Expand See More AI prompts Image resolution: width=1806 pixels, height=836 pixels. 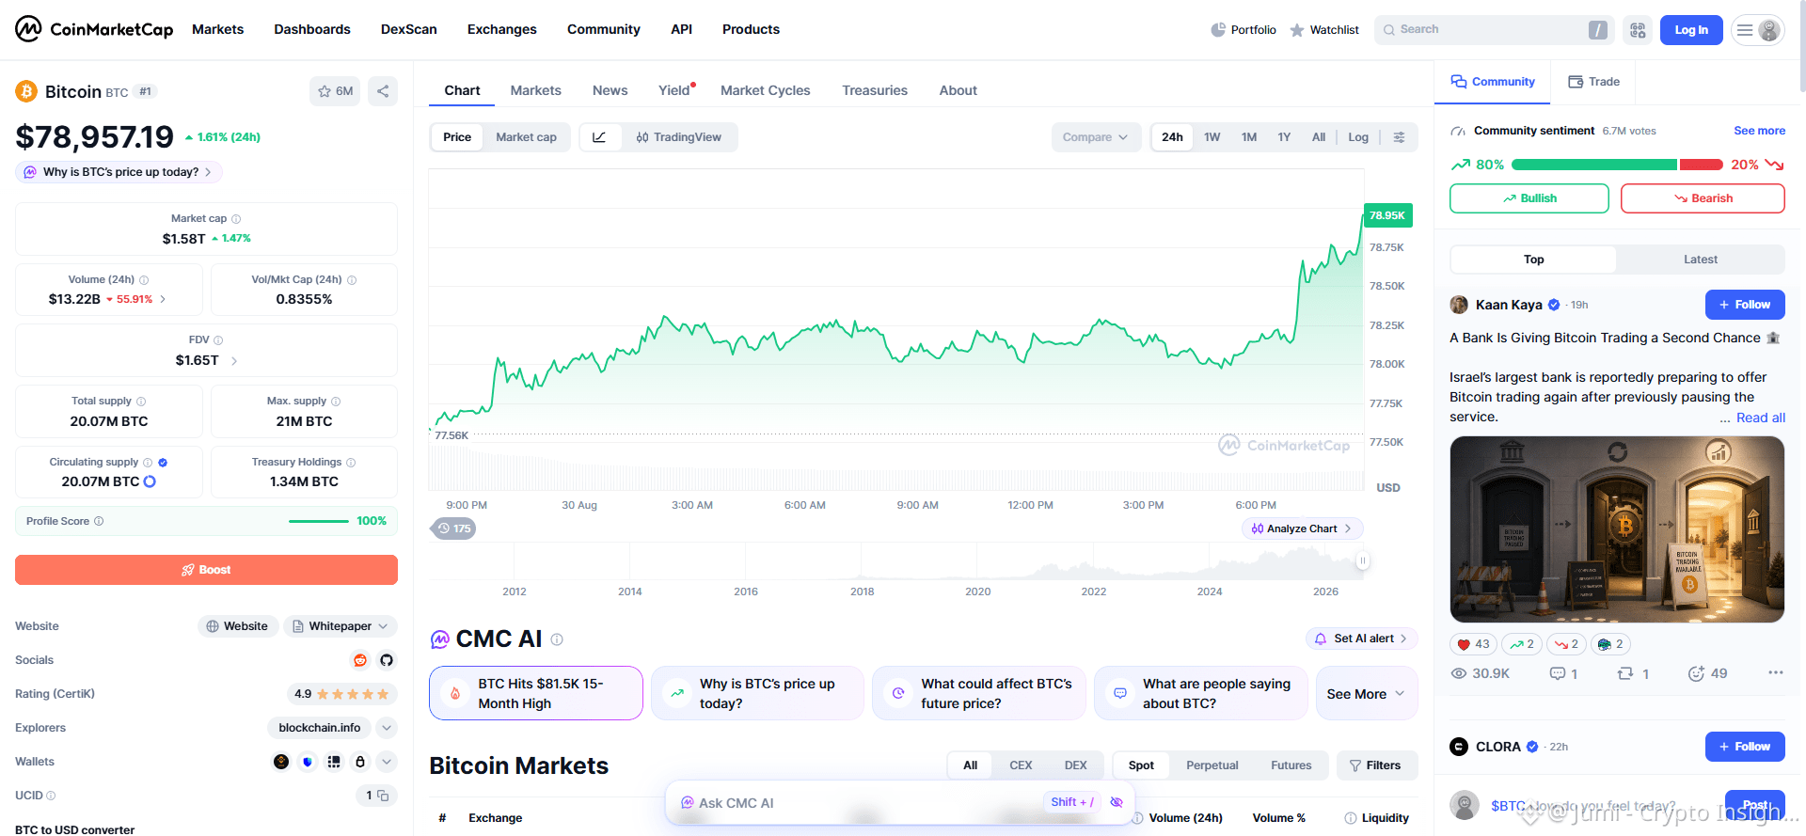click(1366, 694)
